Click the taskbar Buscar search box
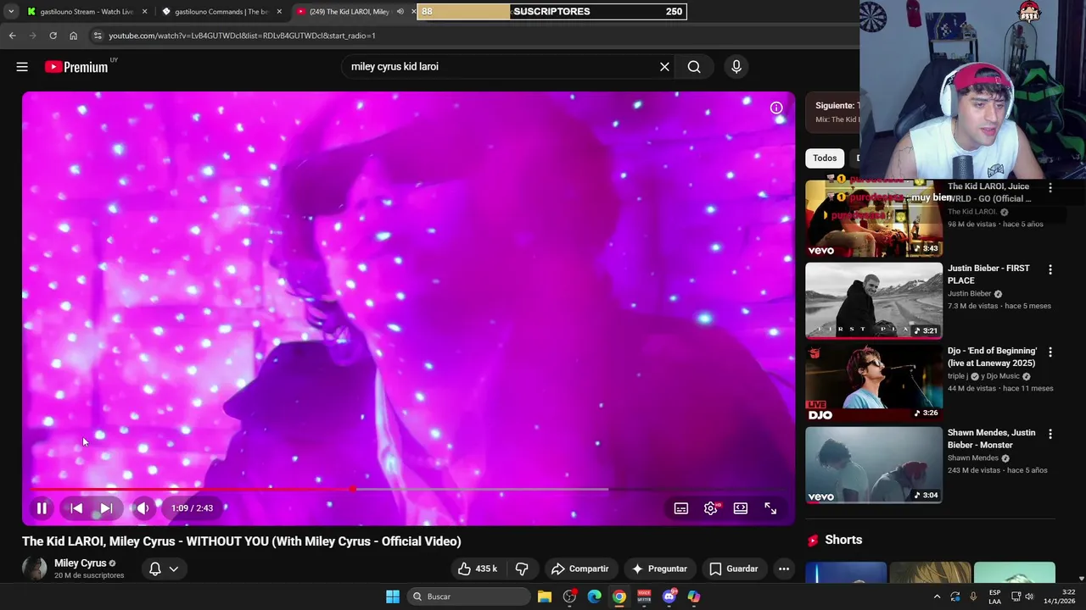The image size is (1086, 610). [470, 596]
